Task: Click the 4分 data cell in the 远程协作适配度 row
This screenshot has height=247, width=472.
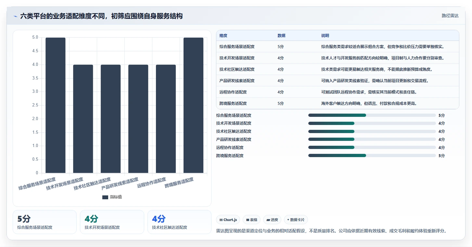Action: [x=281, y=92]
